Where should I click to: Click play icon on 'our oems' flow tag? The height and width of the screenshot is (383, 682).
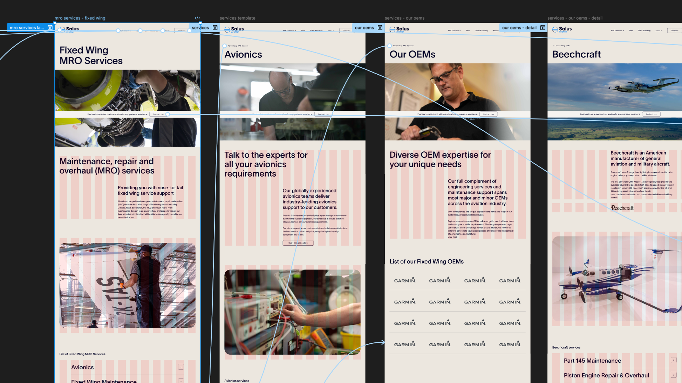click(380, 28)
